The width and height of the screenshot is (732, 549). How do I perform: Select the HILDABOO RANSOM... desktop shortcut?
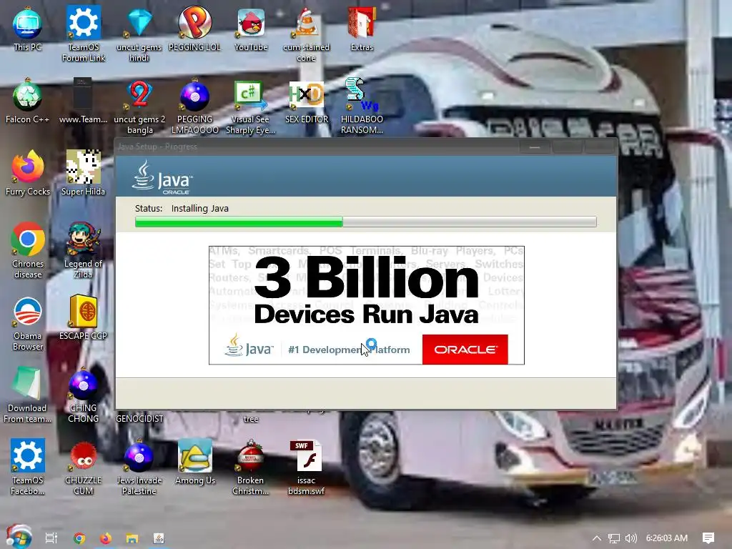[362, 107]
